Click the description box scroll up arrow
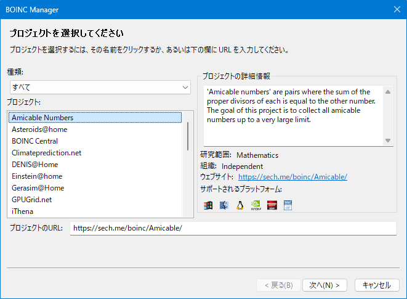Viewport: 407px width, 299px height. (x=388, y=92)
